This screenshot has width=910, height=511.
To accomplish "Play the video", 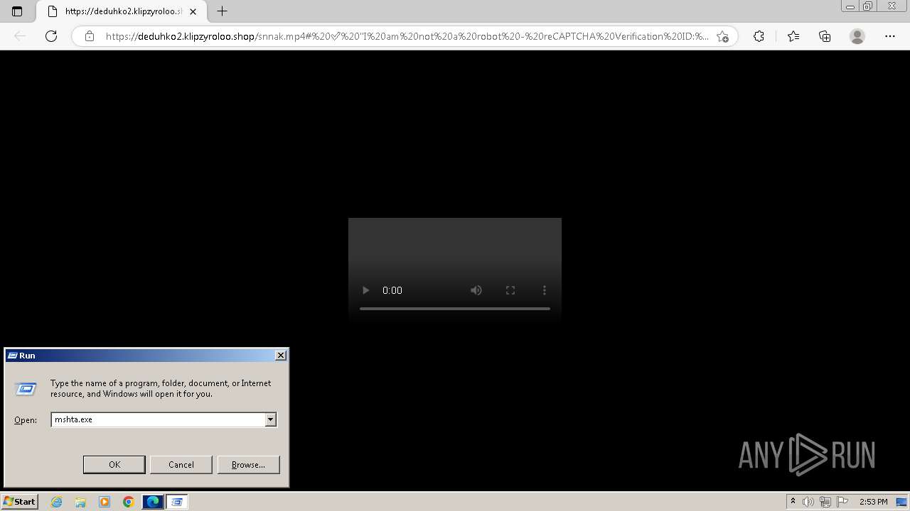I will coord(365,290).
